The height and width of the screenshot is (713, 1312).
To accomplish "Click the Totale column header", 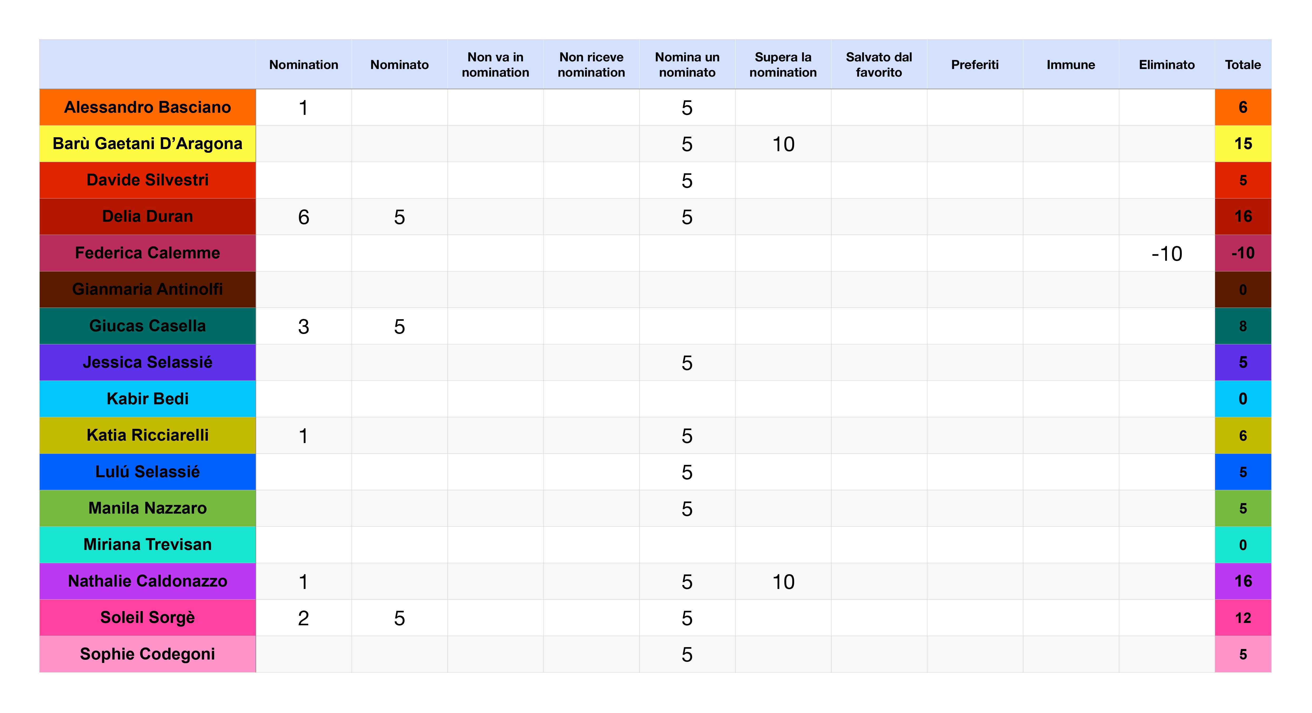I will pyautogui.click(x=1243, y=65).
